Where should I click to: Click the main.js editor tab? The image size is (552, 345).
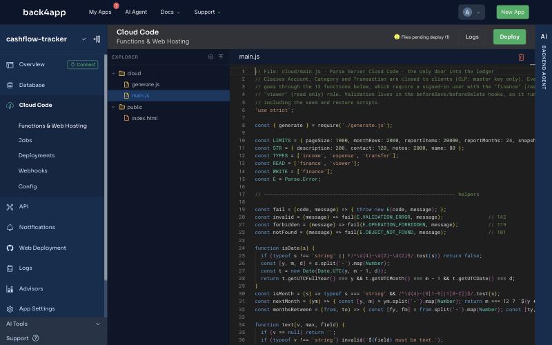(249, 57)
